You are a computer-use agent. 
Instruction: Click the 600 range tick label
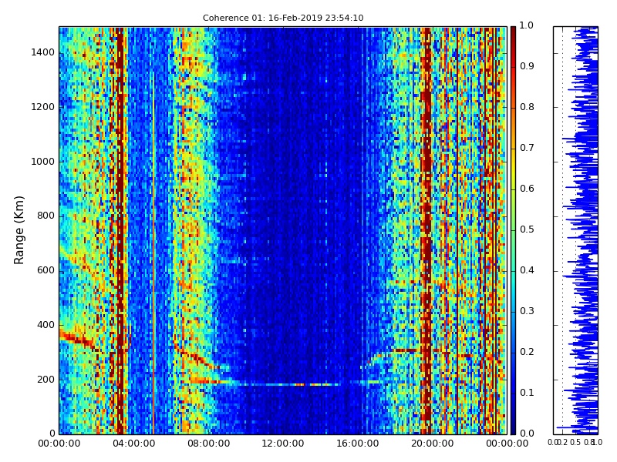coord(46,270)
